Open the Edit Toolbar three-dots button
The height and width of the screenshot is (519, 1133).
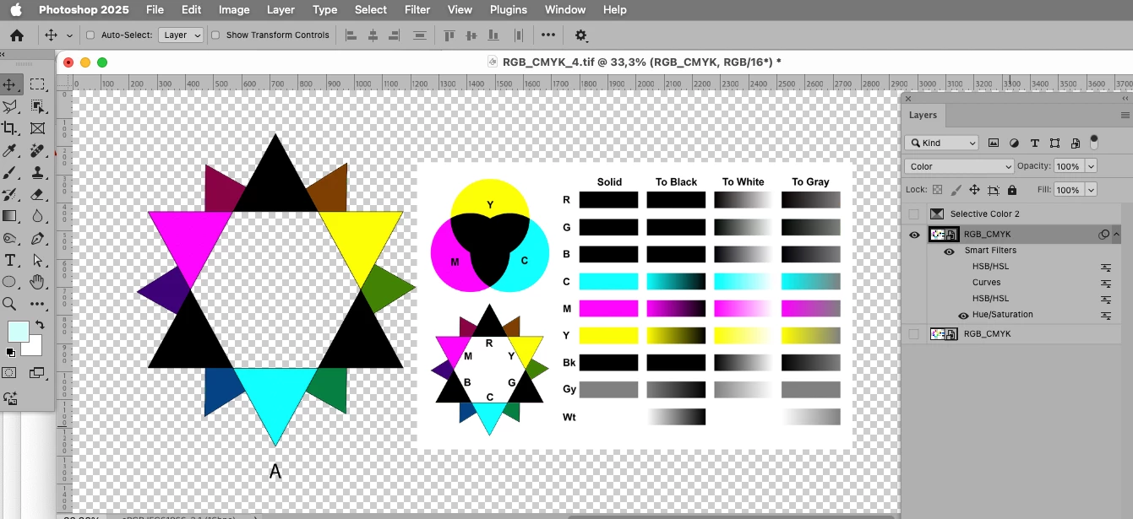tap(37, 304)
